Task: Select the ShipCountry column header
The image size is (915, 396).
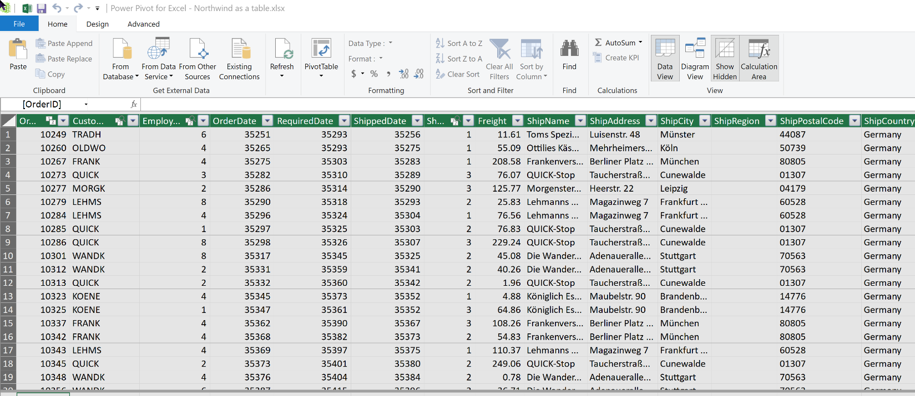Action: click(888, 121)
